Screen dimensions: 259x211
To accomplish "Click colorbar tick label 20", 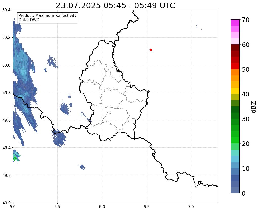I will click(246, 144).
